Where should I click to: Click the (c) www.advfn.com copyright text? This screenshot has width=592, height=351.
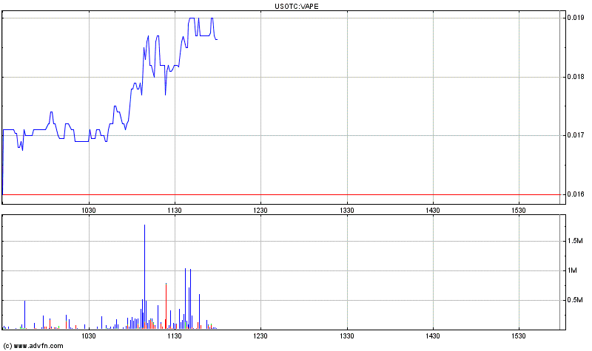[33, 346]
